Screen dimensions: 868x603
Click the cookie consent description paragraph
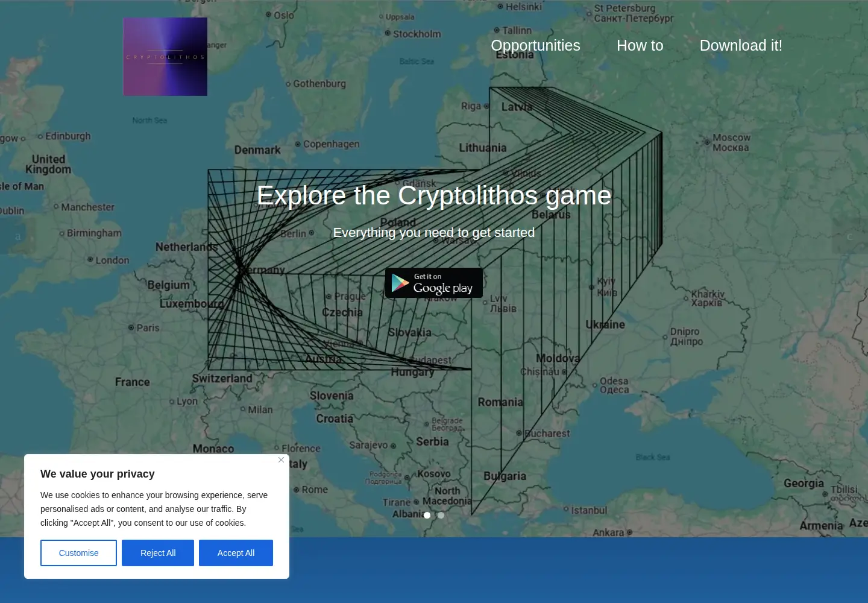tap(154, 509)
